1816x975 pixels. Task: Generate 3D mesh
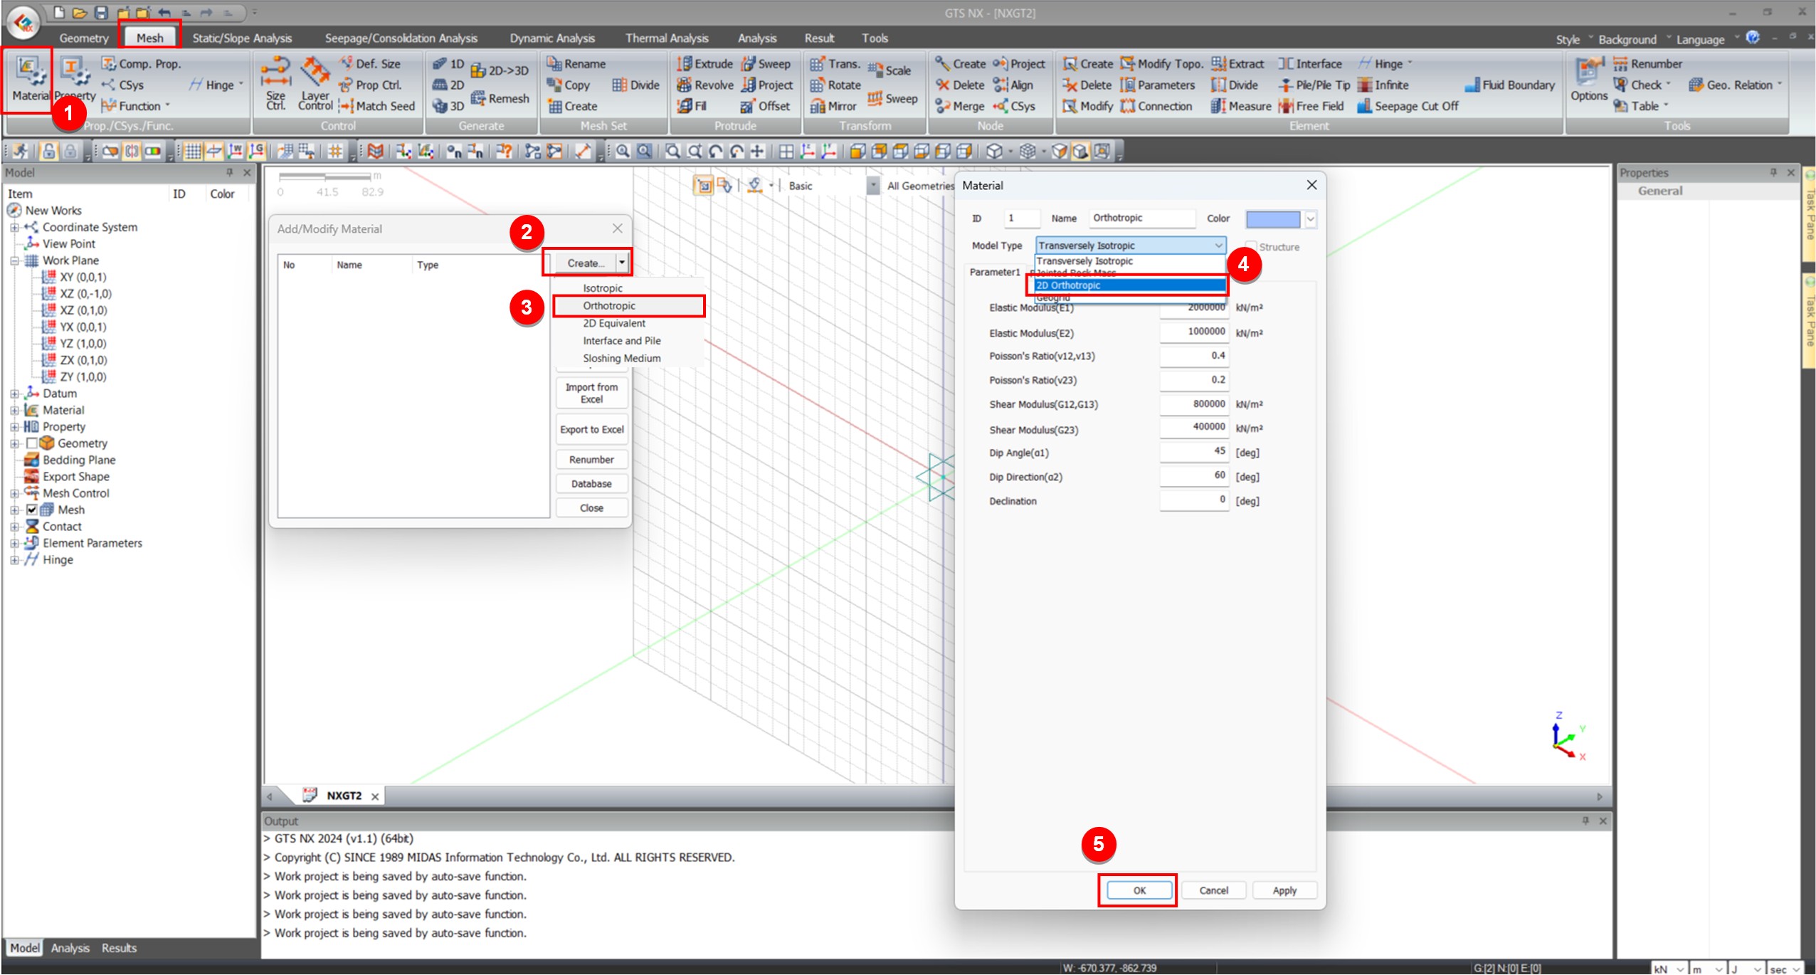tap(449, 106)
